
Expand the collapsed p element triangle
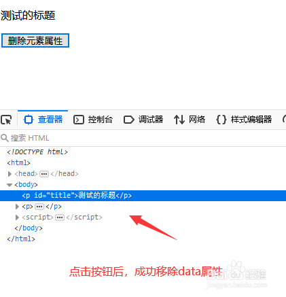(x=17, y=207)
